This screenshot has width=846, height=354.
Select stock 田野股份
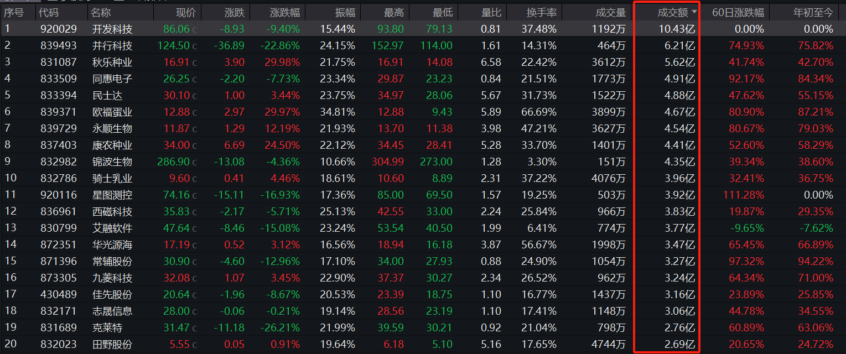(x=112, y=344)
